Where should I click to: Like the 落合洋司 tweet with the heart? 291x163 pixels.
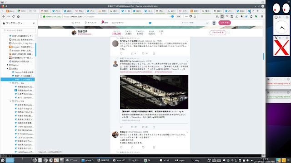tap(143, 127)
